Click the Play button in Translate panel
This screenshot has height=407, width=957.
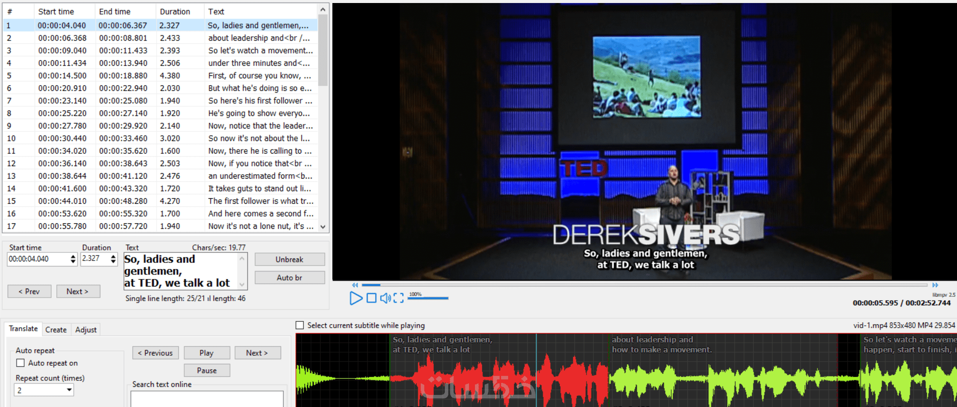tap(207, 353)
